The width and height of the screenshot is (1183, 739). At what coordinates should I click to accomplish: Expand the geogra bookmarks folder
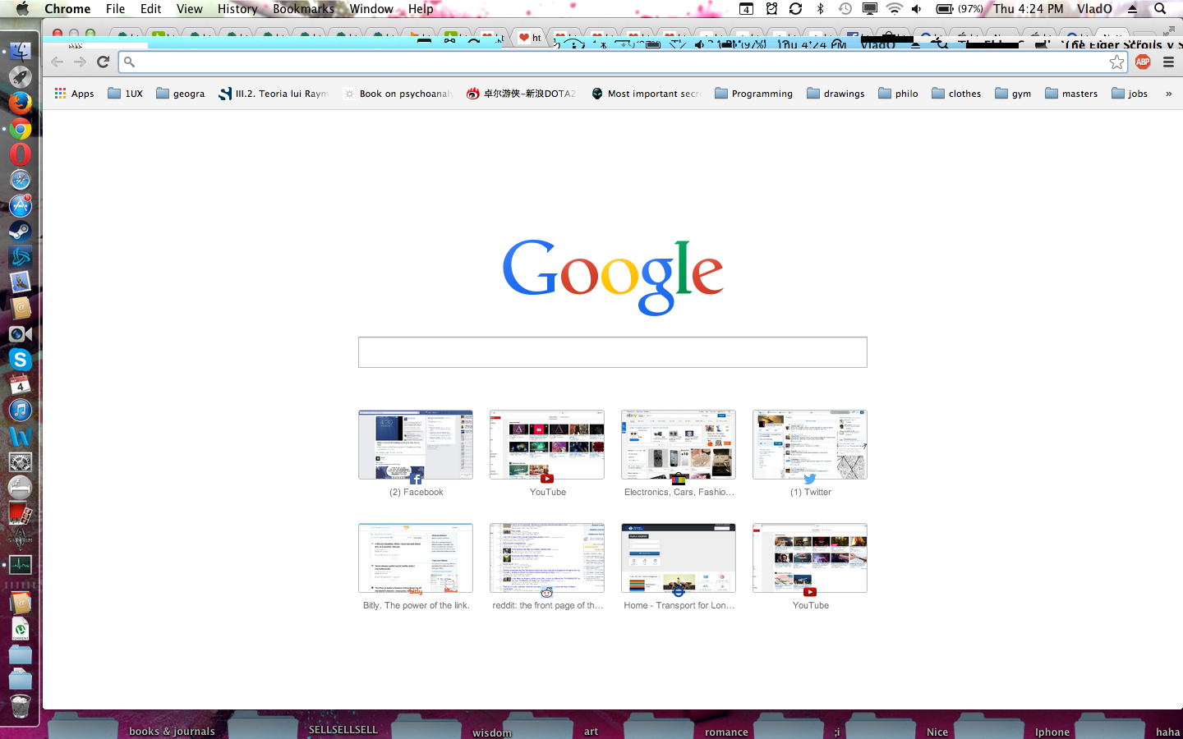pos(180,94)
